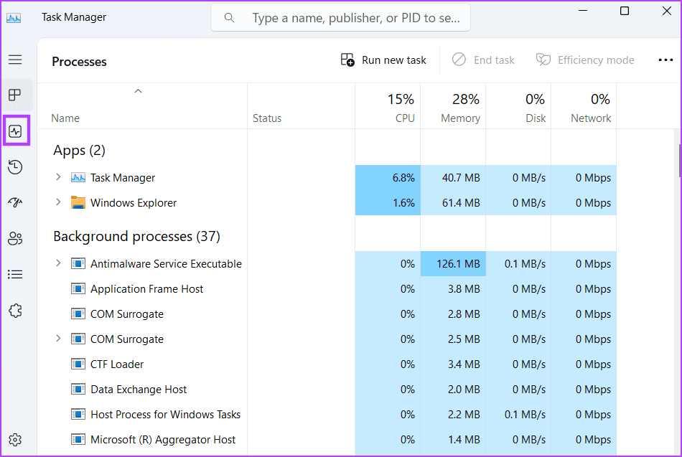Click the Apps (2) group heading
The image size is (682, 457).
click(79, 151)
